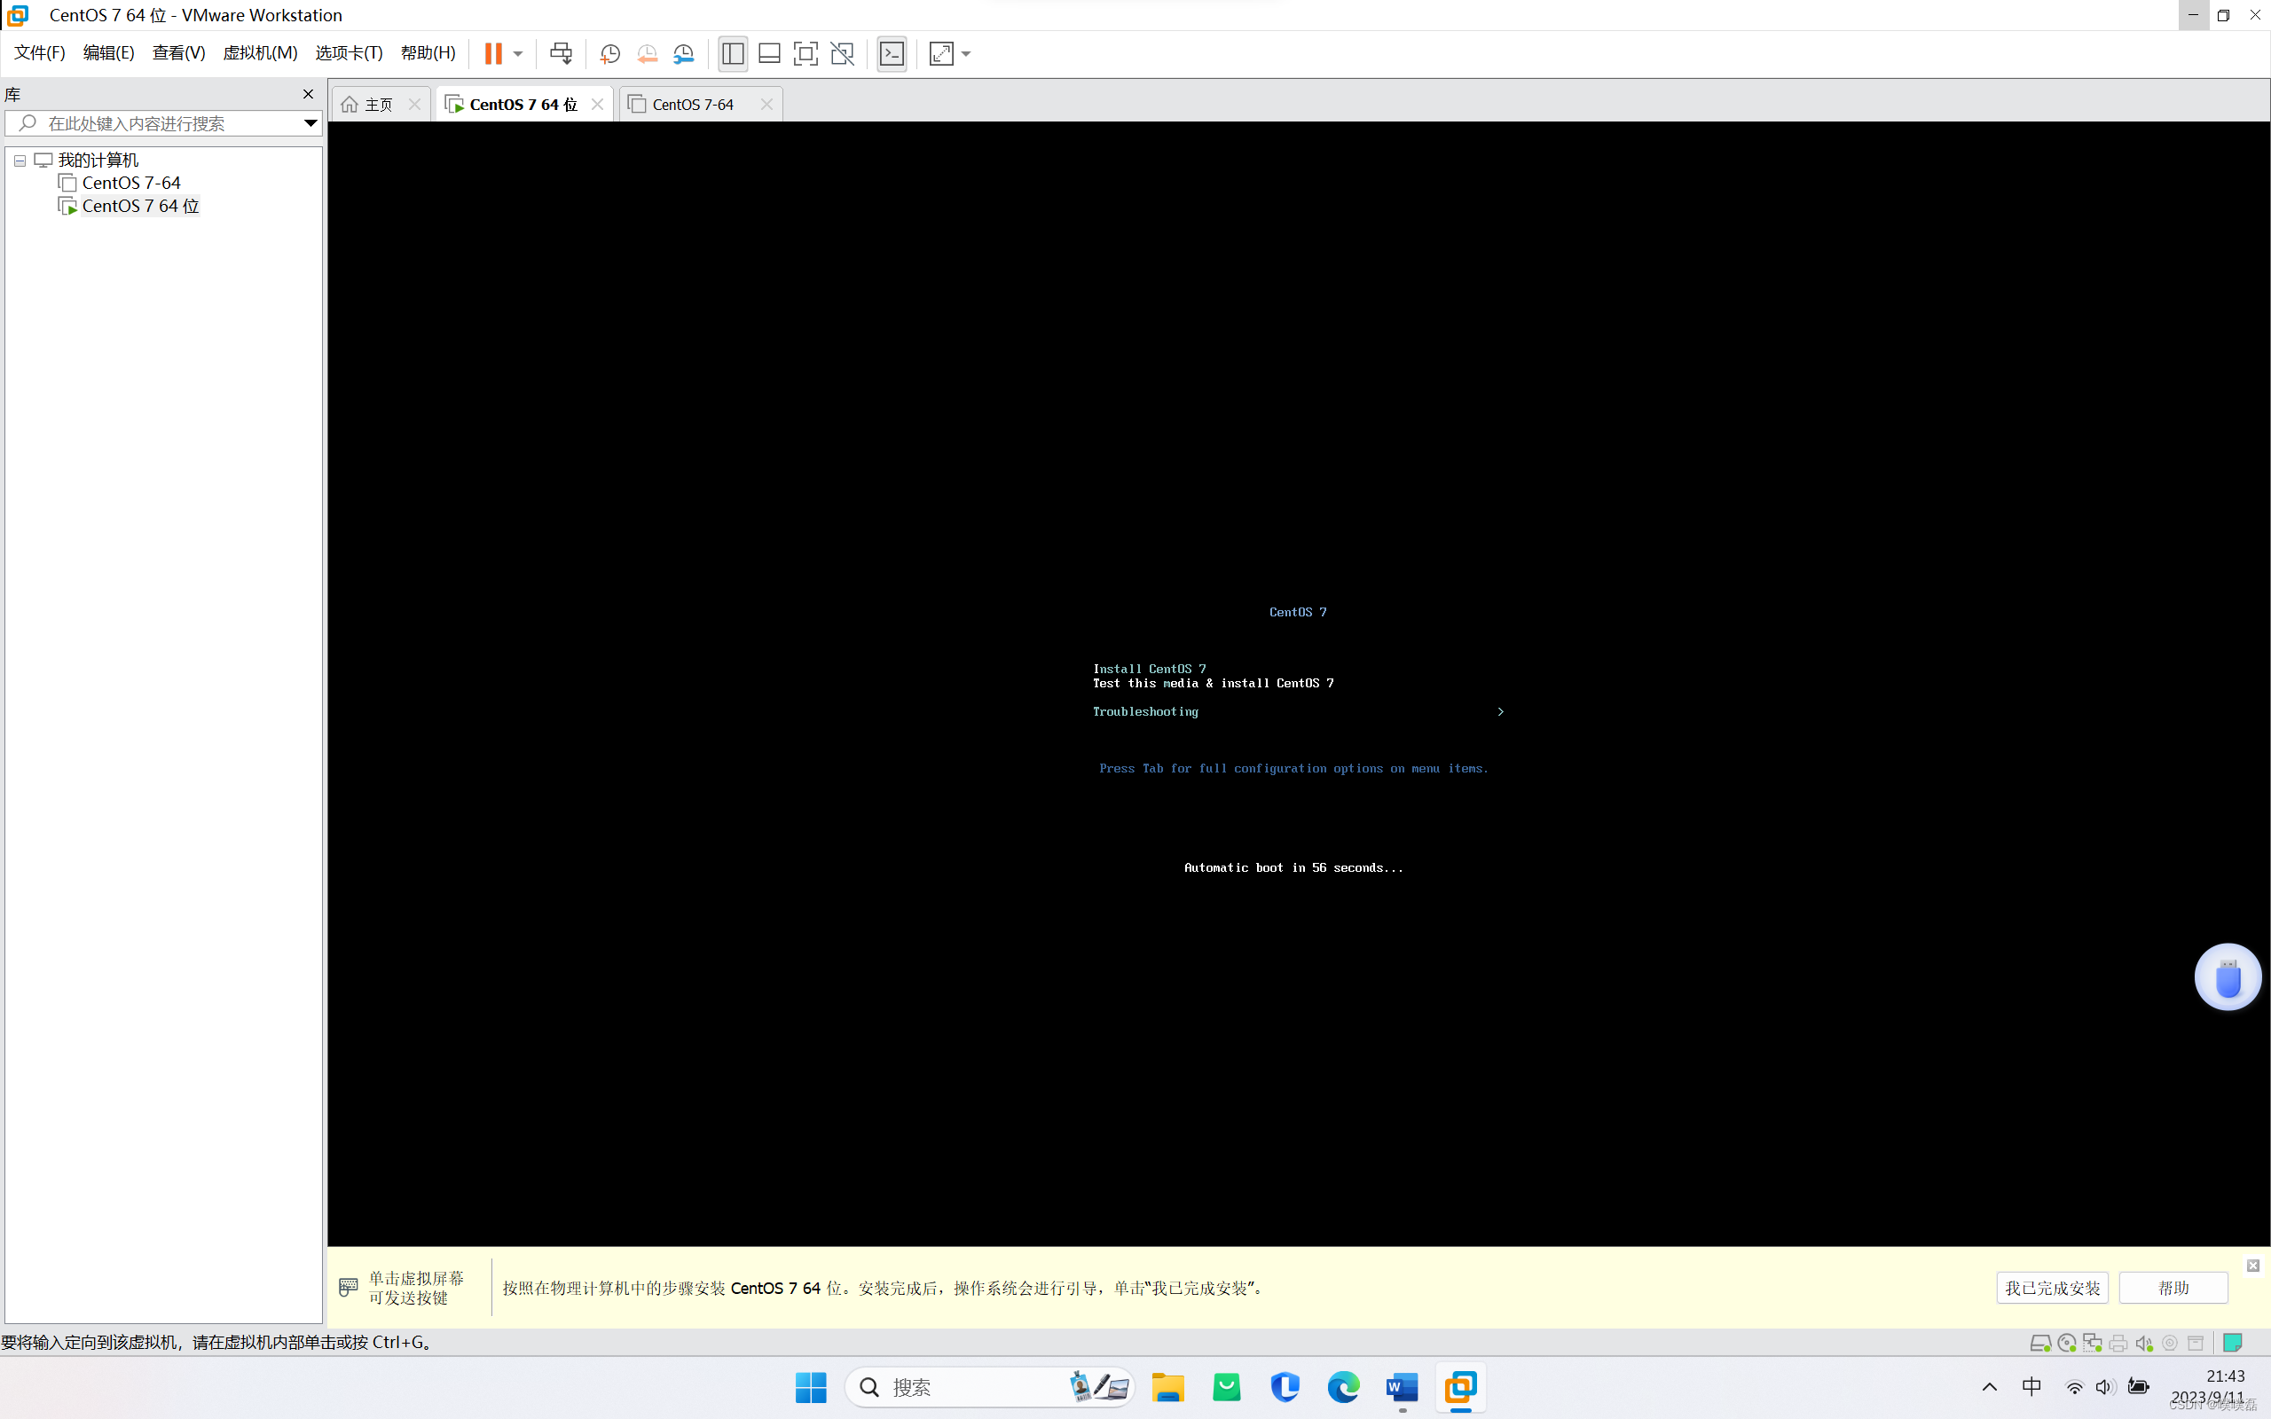Image resolution: width=2271 pixels, height=1419 pixels.
Task: Collapse the 我的计算机 tree node
Action: coord(20,161)
